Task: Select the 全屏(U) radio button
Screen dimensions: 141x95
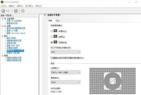Action: pos(52,37)
